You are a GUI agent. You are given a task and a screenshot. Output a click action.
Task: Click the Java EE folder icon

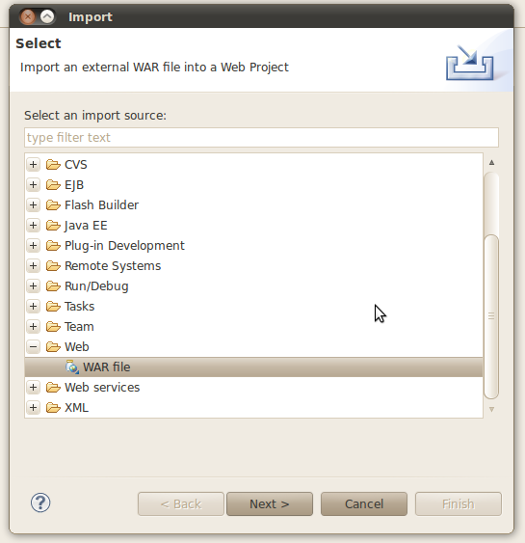coord(53,226)
